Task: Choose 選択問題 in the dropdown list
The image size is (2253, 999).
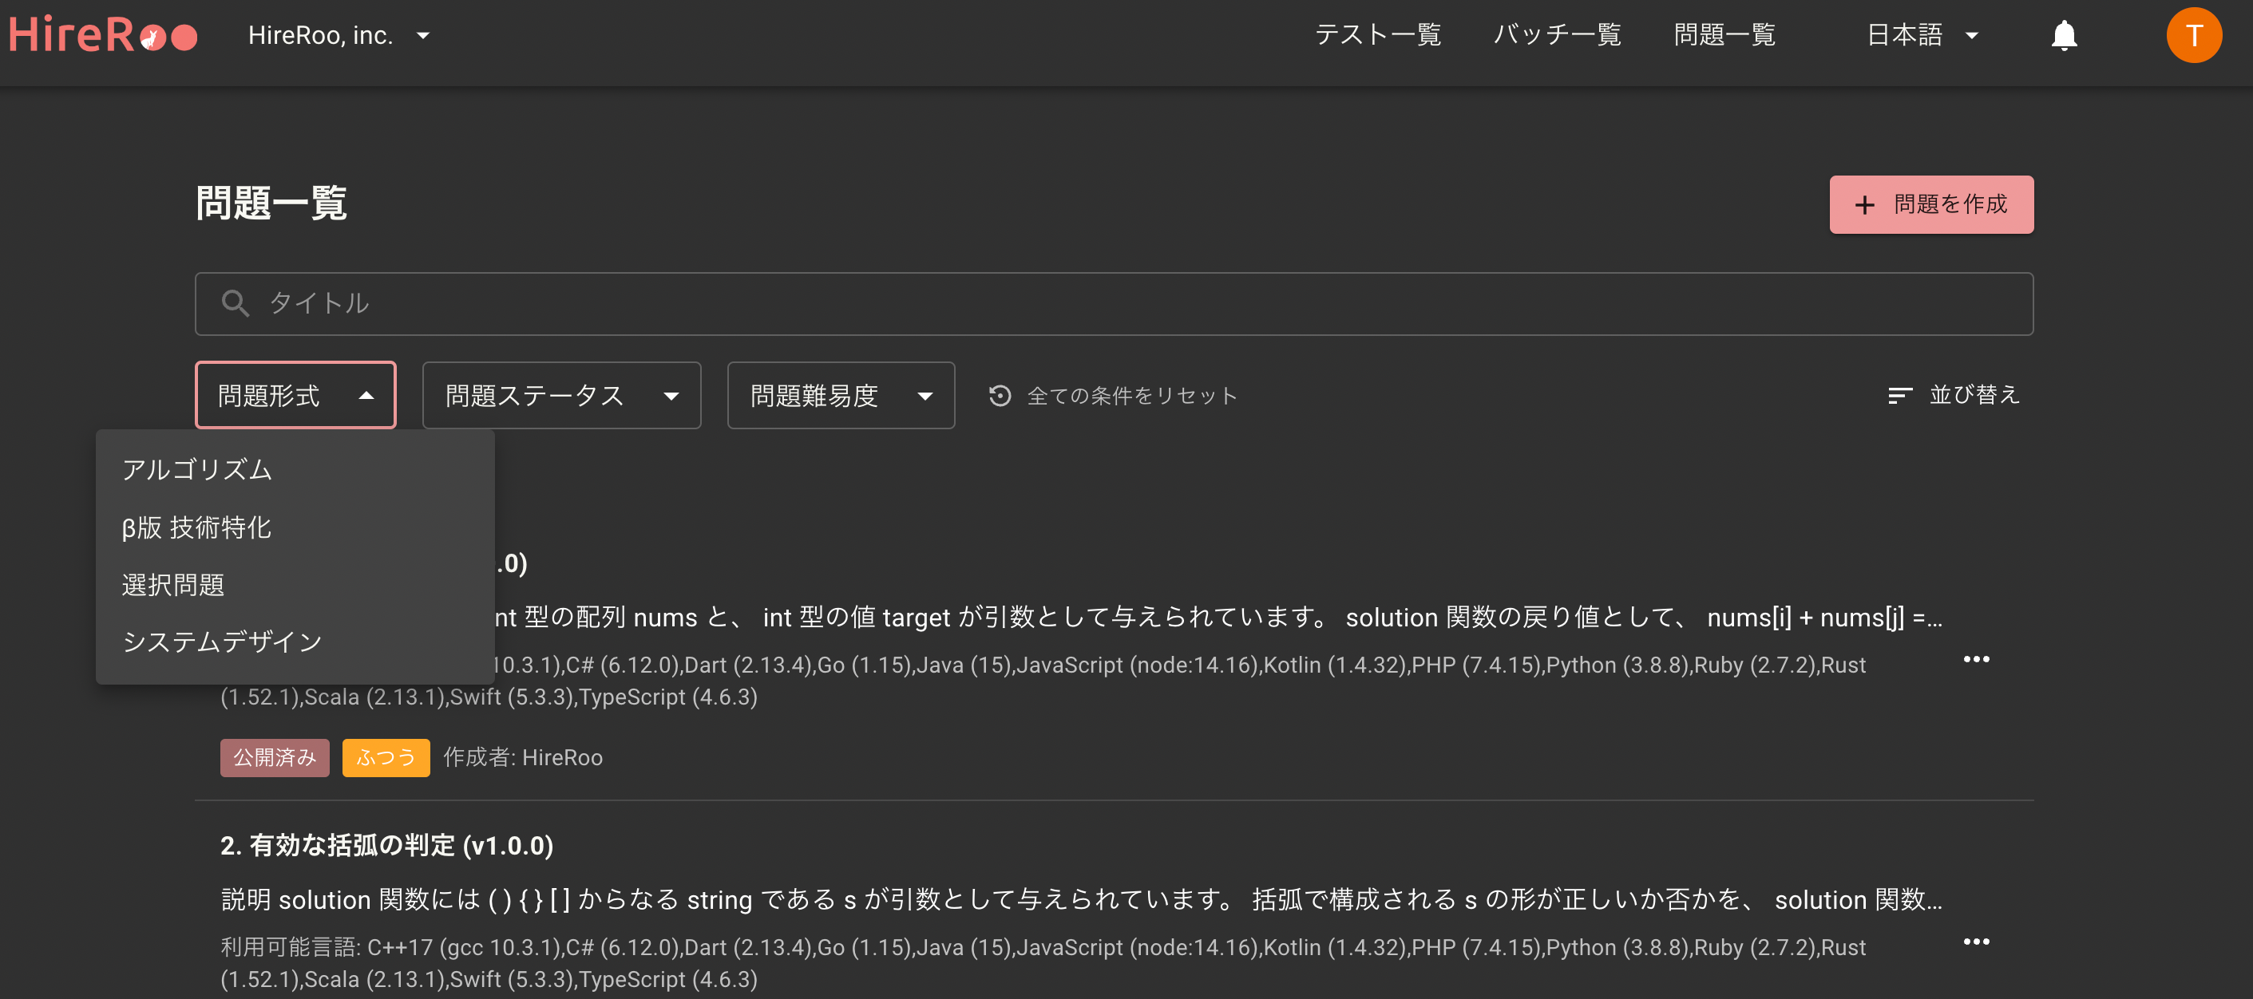Action: point(173,585)
